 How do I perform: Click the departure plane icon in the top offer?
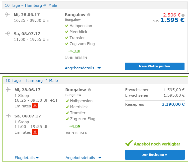pos(7,14)
